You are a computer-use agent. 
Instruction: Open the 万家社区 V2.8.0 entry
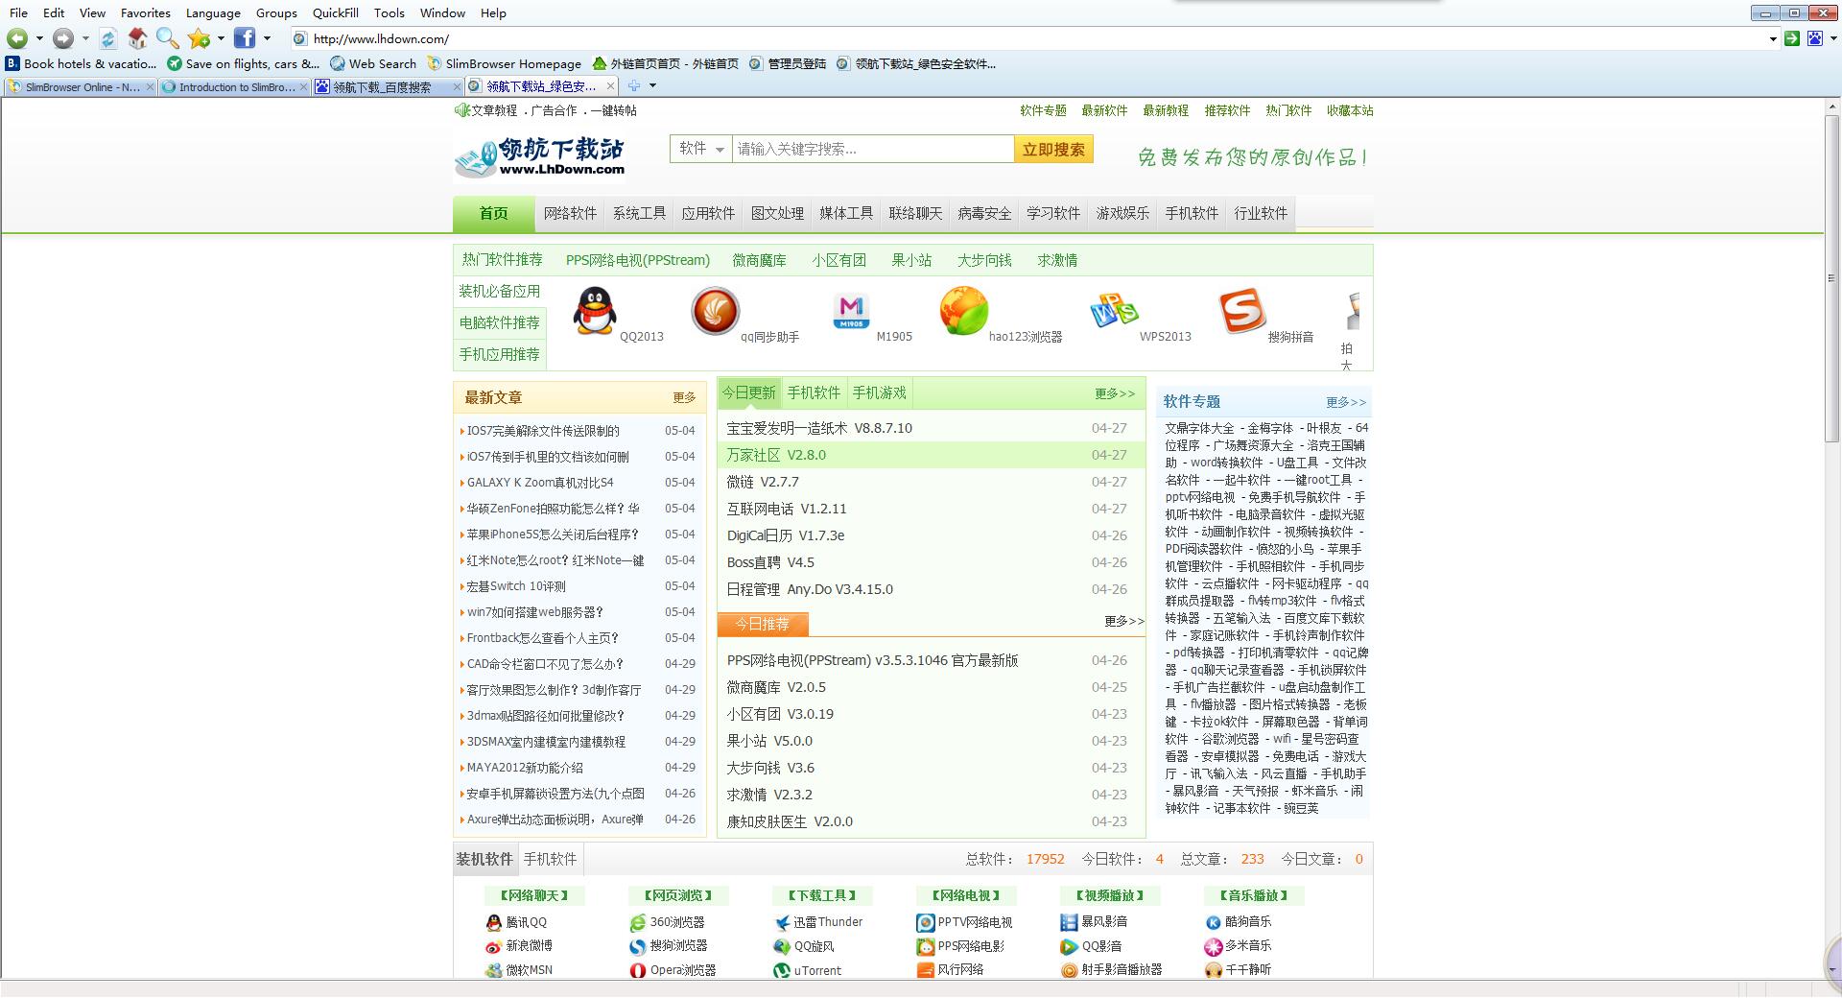(x=776, y=455)
